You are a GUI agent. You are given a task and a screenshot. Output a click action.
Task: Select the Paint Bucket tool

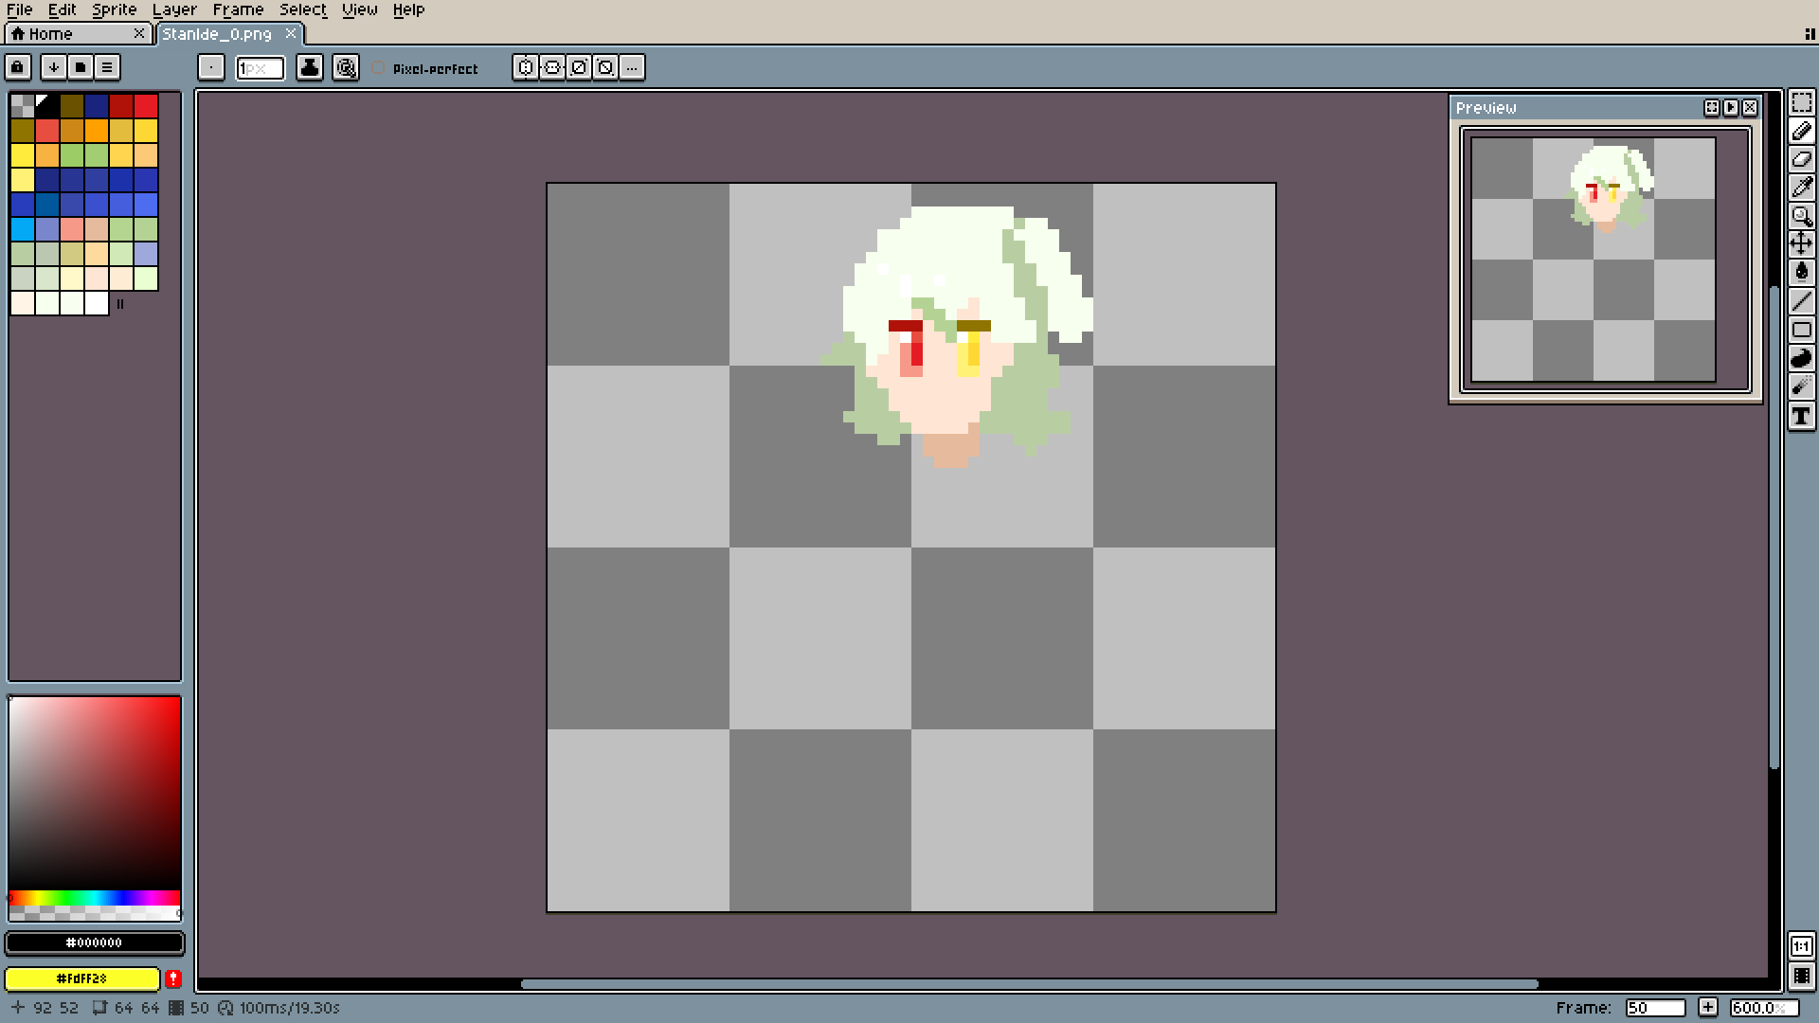[1801, 273]
